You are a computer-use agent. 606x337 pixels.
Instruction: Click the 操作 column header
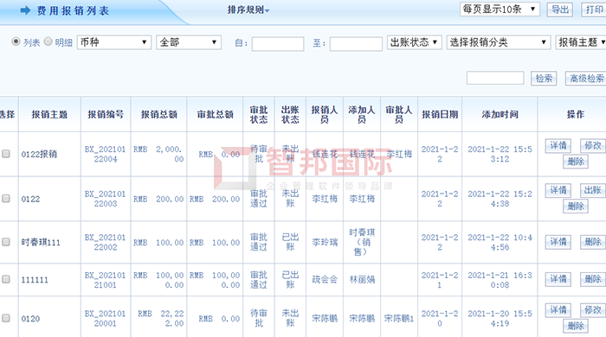[x=576, y=115]
